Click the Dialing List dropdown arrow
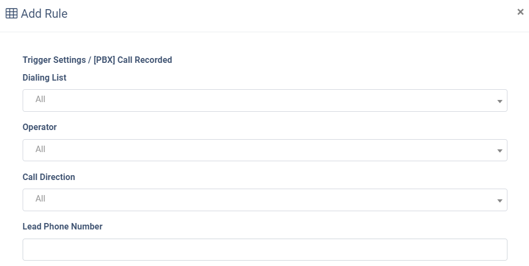The width and height of the screenshot is (529, 266). [500, 101]
